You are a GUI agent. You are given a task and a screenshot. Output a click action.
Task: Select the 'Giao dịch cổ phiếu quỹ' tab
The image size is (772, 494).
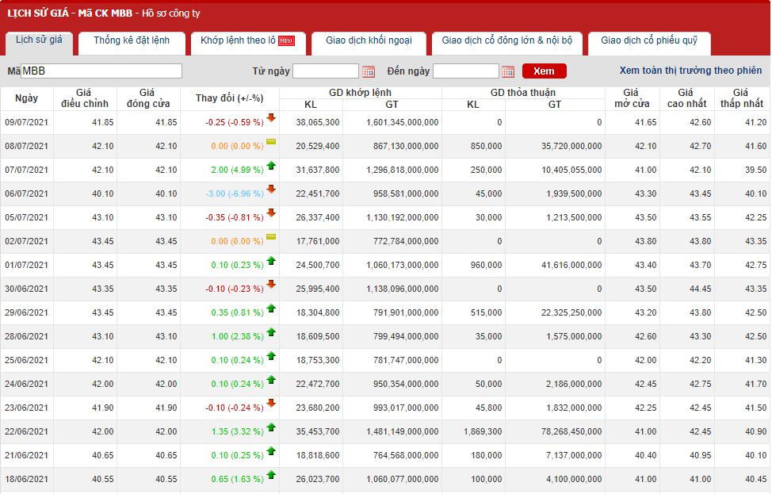pyautogui.click(x=648, y=40)
